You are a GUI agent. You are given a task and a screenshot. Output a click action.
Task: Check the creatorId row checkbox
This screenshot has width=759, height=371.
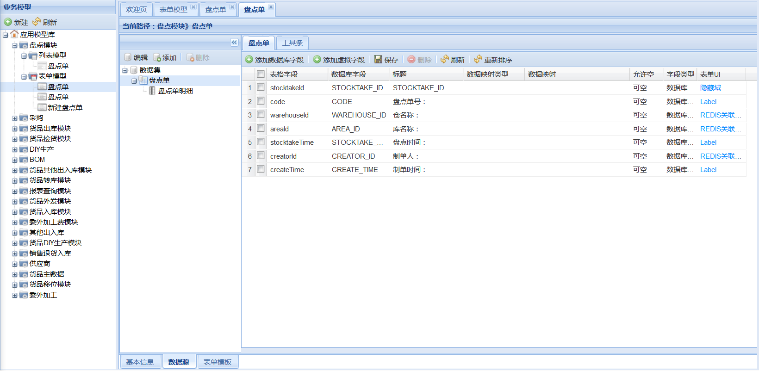pyautogui.click(x=261, y=155)
